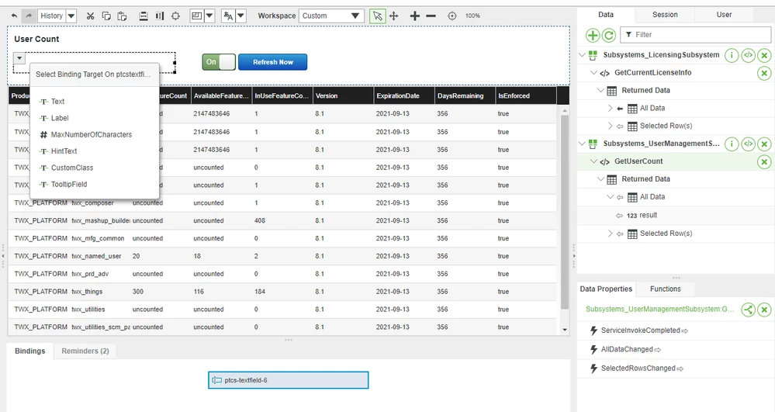This screenshot has width=775, height=412.
Task: Click the zoom in plus icon
Action: 415,16
